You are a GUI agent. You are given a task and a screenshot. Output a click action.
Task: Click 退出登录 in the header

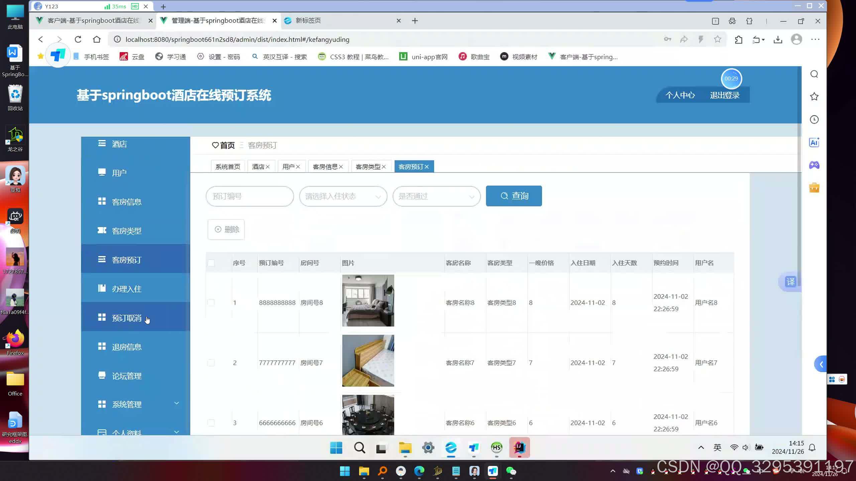point(725,95)
